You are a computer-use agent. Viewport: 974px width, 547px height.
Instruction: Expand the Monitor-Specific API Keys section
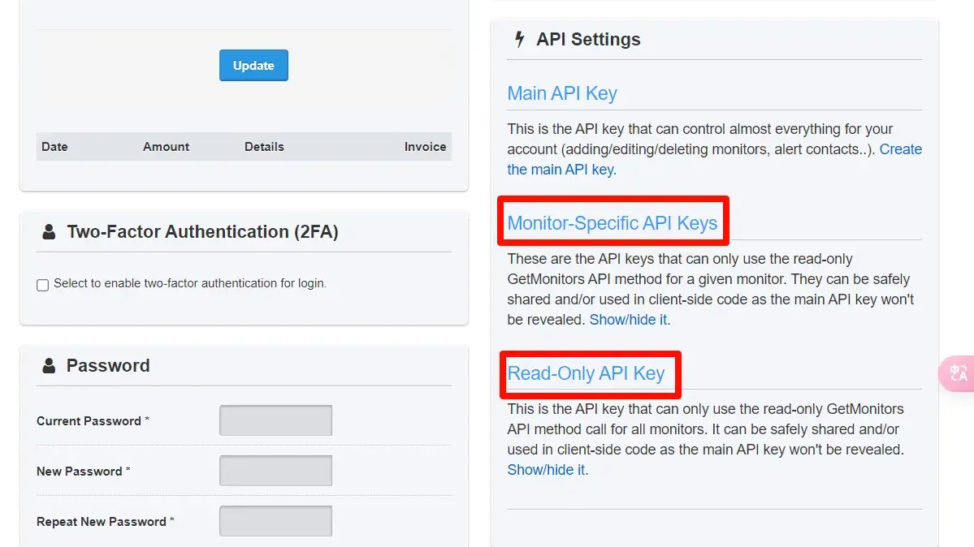(613, 223)
